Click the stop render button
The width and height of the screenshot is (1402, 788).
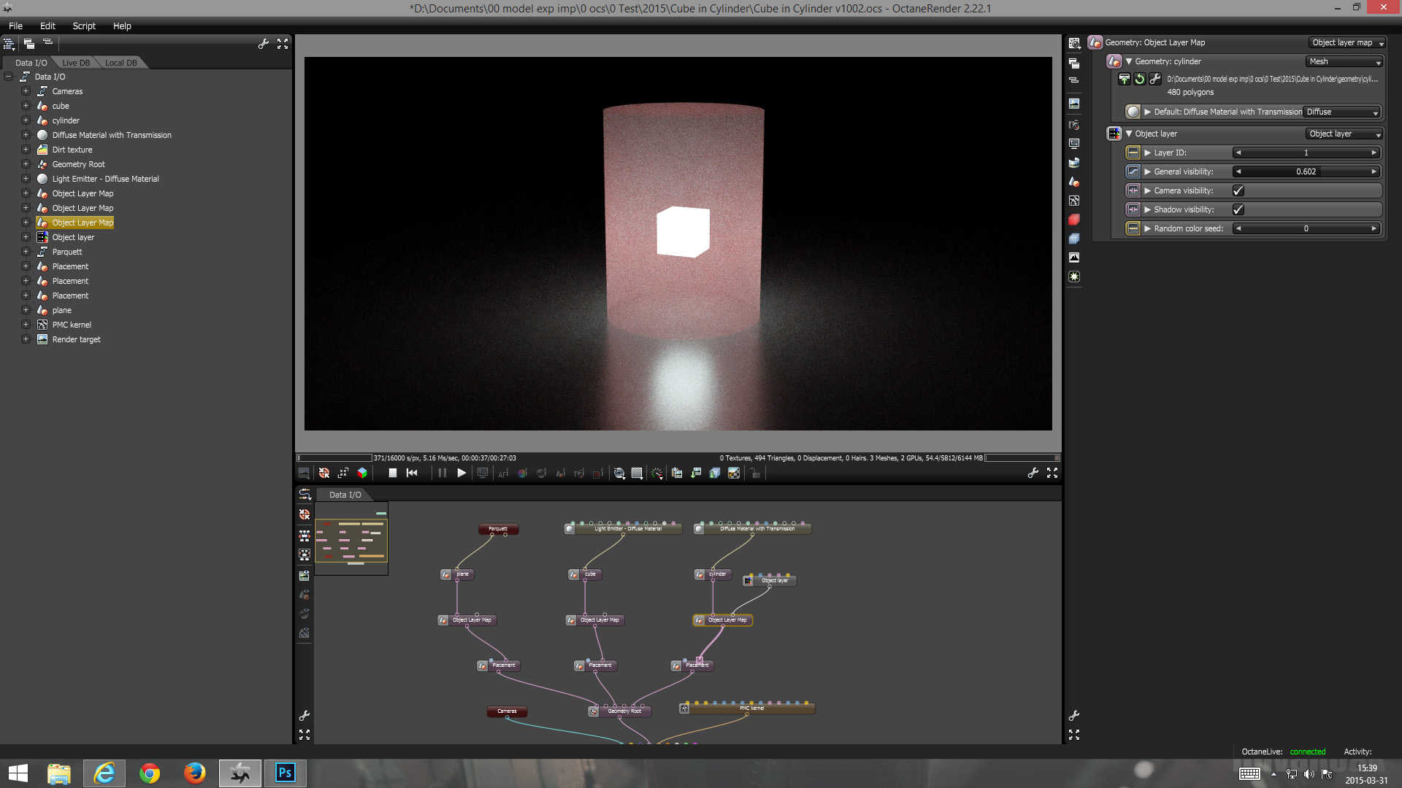[x=392, y=473]
